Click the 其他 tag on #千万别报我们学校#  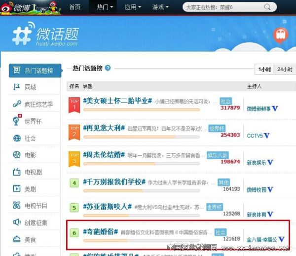click(223, 183)
